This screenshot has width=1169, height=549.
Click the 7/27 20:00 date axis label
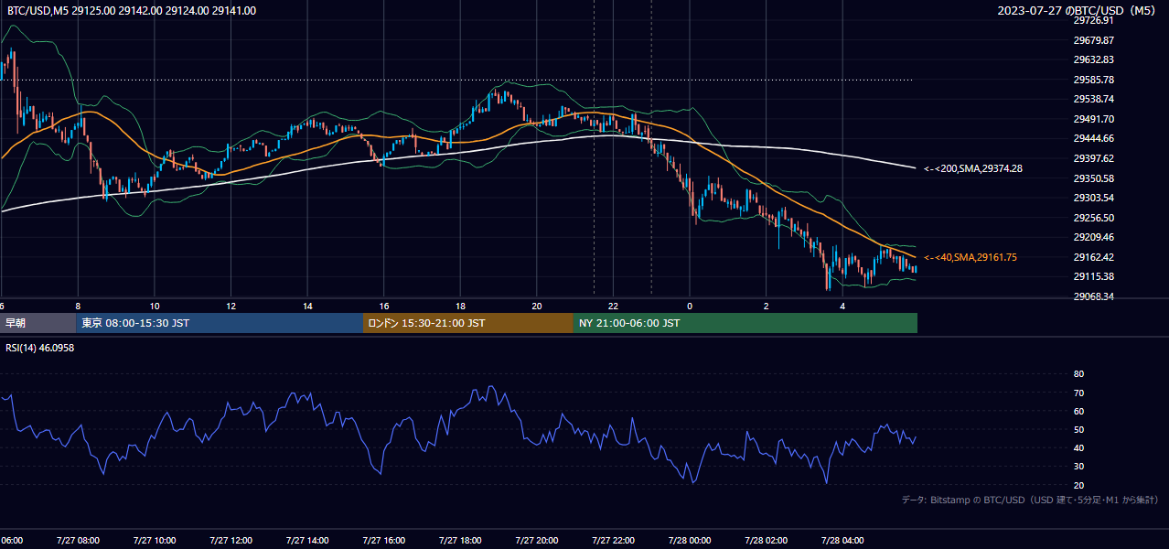536,541
